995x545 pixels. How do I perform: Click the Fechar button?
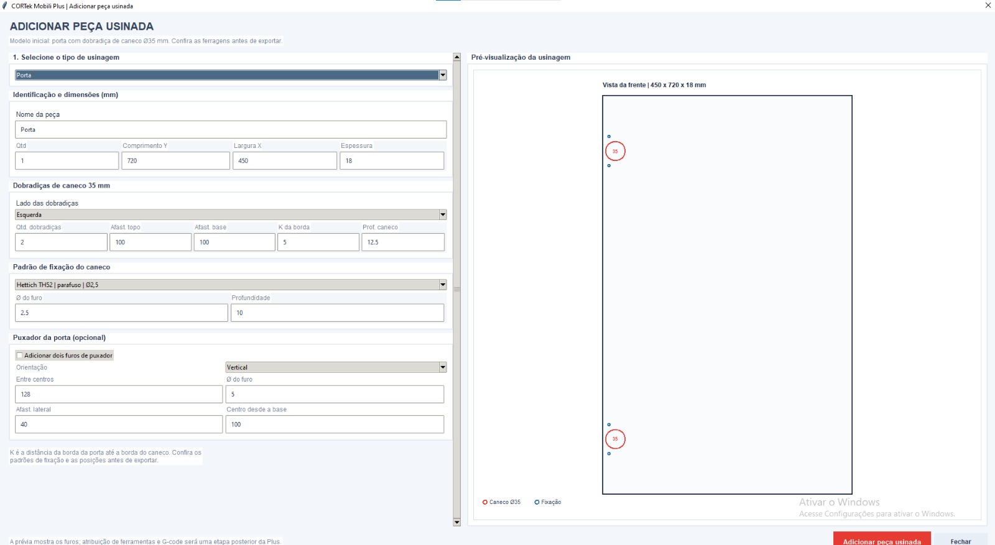tap(960, 539)
